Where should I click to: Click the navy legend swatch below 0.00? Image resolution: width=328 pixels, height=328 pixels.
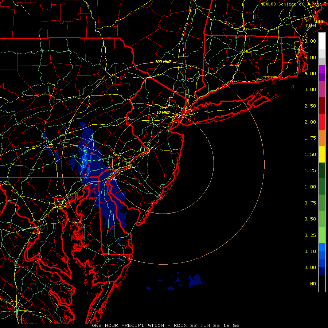point(322,272)
